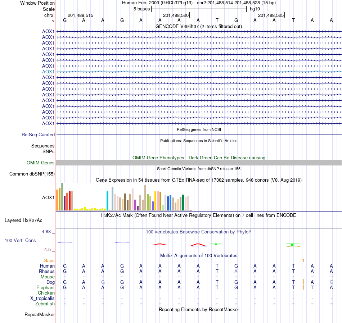Screen dimensions: 342x323
Task: Click the hg19 text beside the scale bar
Action: [255, 9]
